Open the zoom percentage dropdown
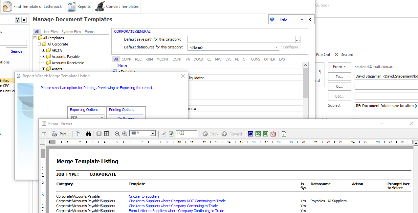 pos(152,133)
